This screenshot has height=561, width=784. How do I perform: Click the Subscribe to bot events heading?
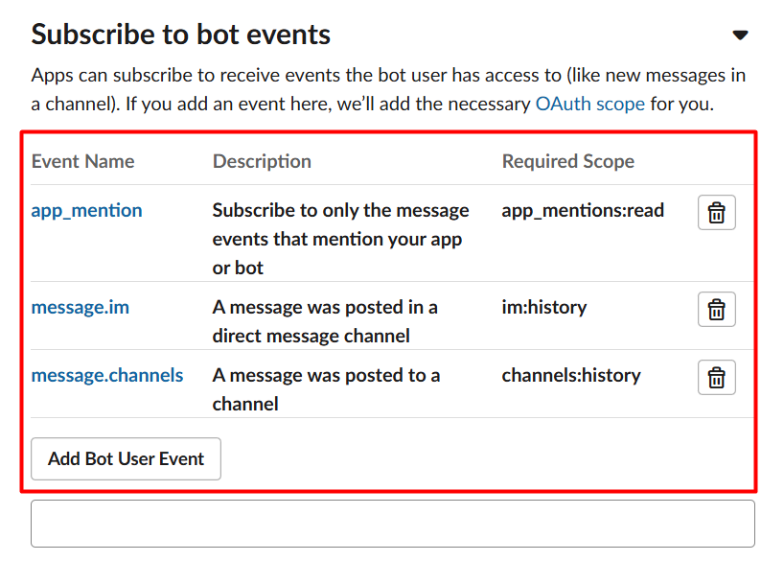pyautogui.click(x=180, y=35)
